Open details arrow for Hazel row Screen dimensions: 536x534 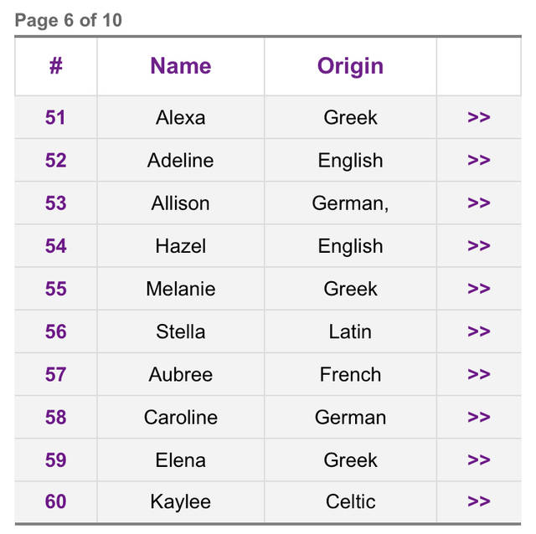click(x=478, y=245)
